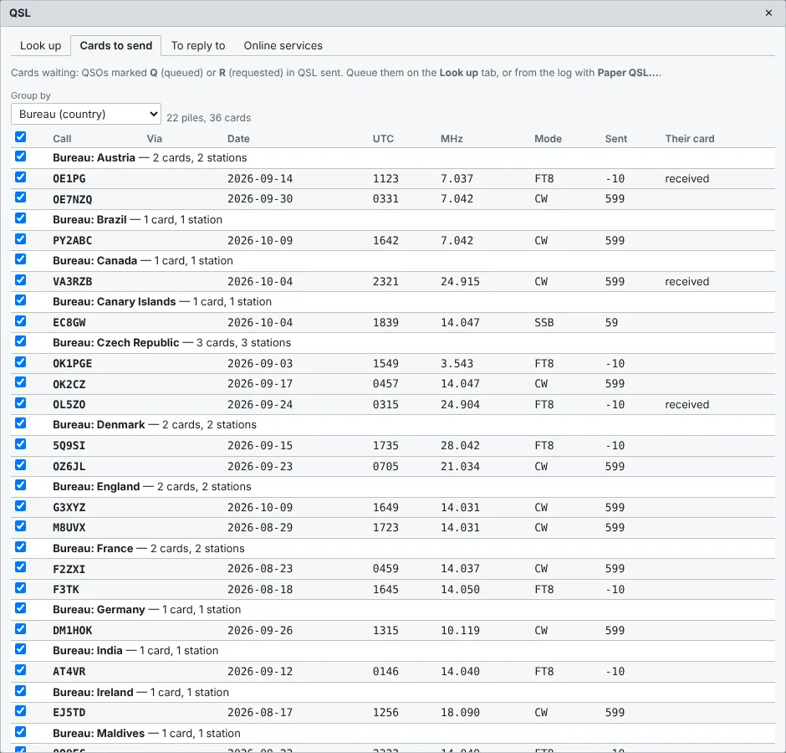
Task: Uncheck the OE1PG card checkbox
Action: (21, 177)
